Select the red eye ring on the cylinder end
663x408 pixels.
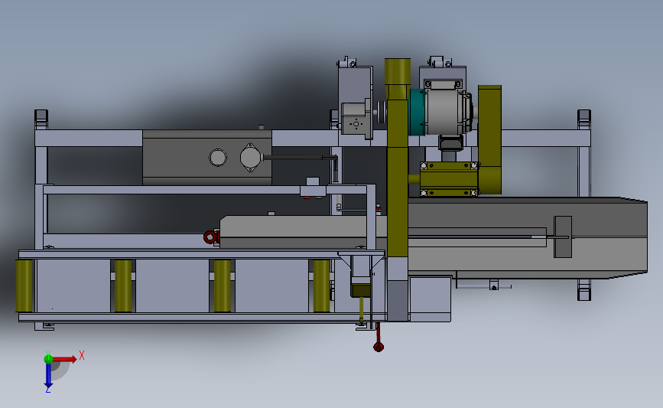pos(210,237)
